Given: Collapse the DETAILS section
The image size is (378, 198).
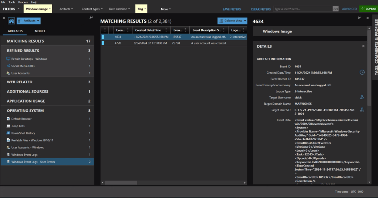Looking at the screenshot, I should (x=363, y=46).
